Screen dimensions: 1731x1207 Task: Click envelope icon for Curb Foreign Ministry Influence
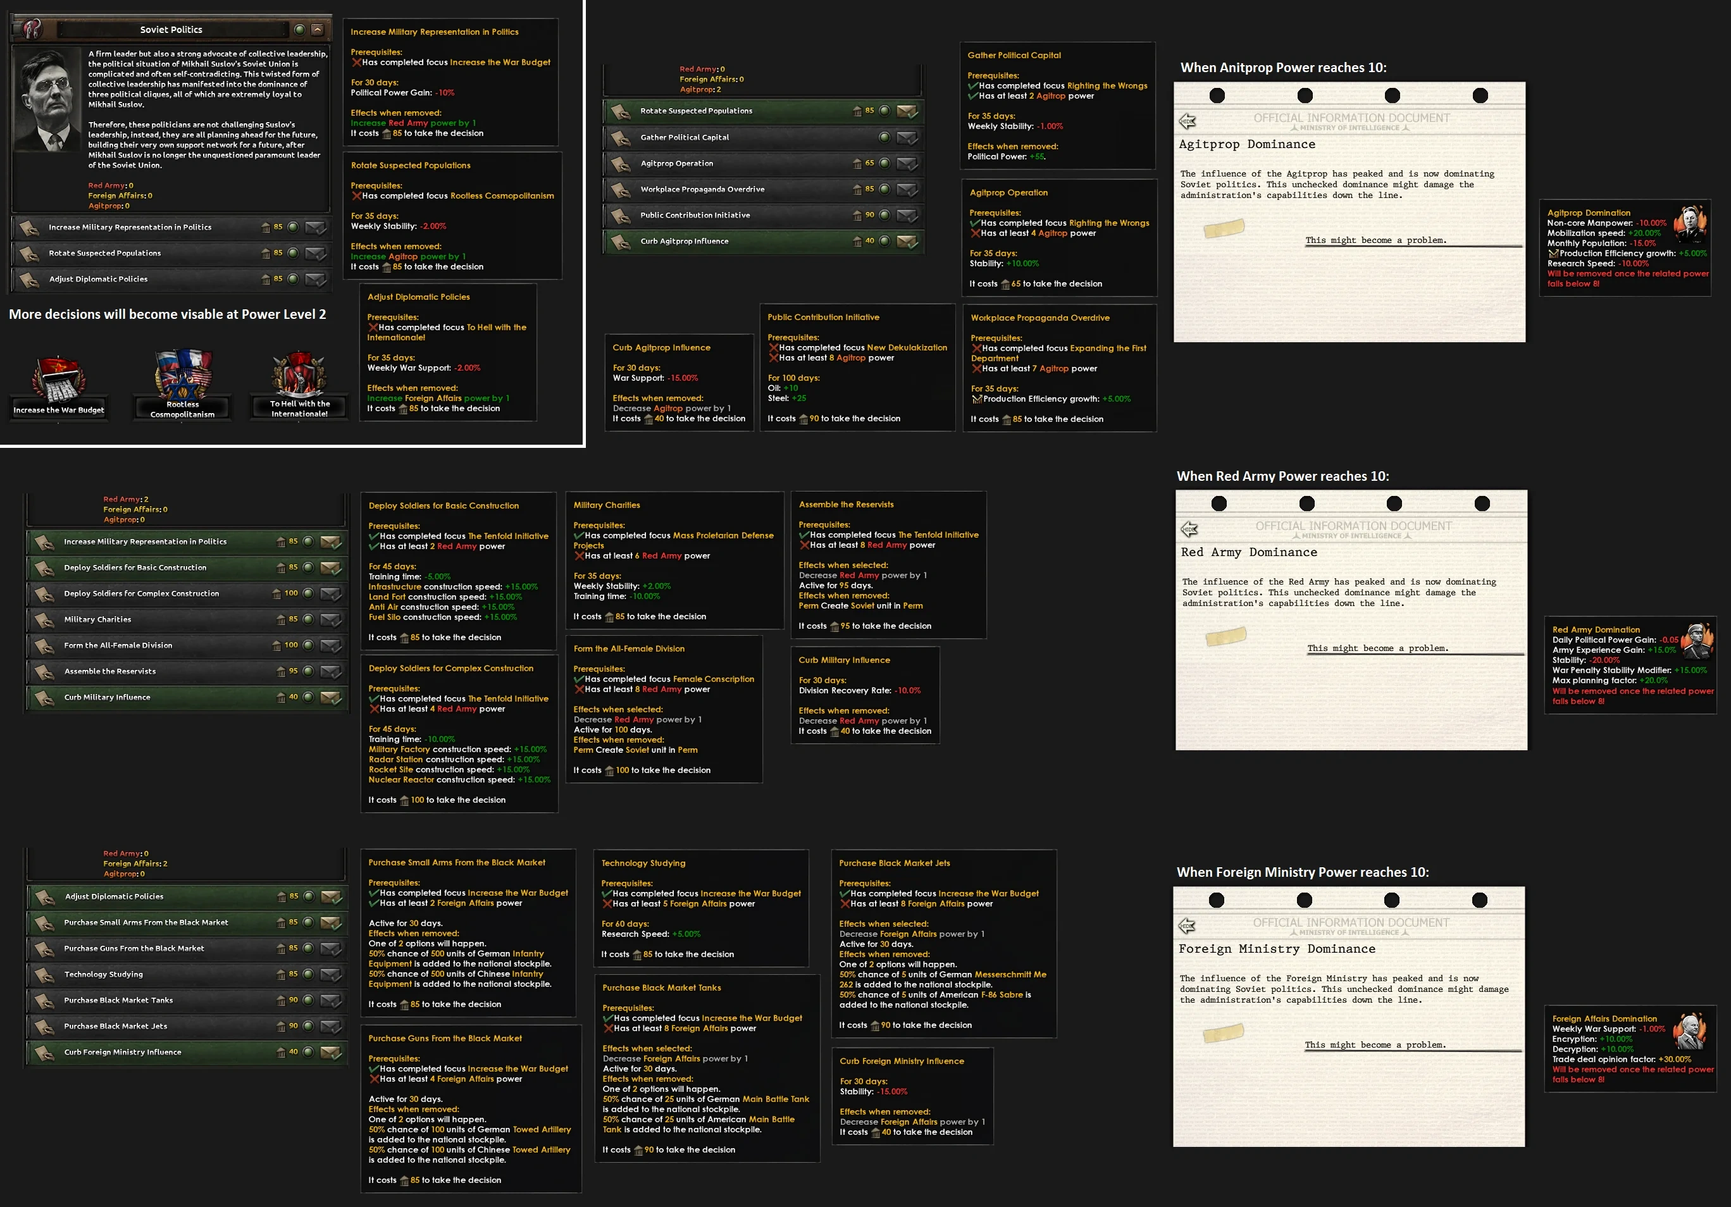coord(331,1053)
